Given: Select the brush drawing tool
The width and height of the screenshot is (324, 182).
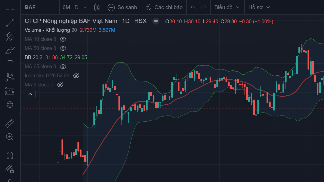Looking at the screenshot, I should click(x=10, y=50).
